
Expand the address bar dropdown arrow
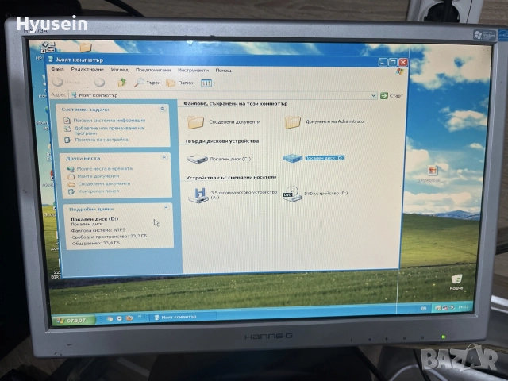373,95
